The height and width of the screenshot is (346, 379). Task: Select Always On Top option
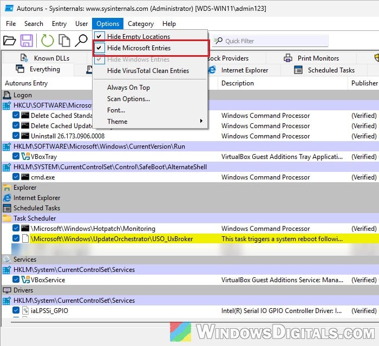[150, 88]
